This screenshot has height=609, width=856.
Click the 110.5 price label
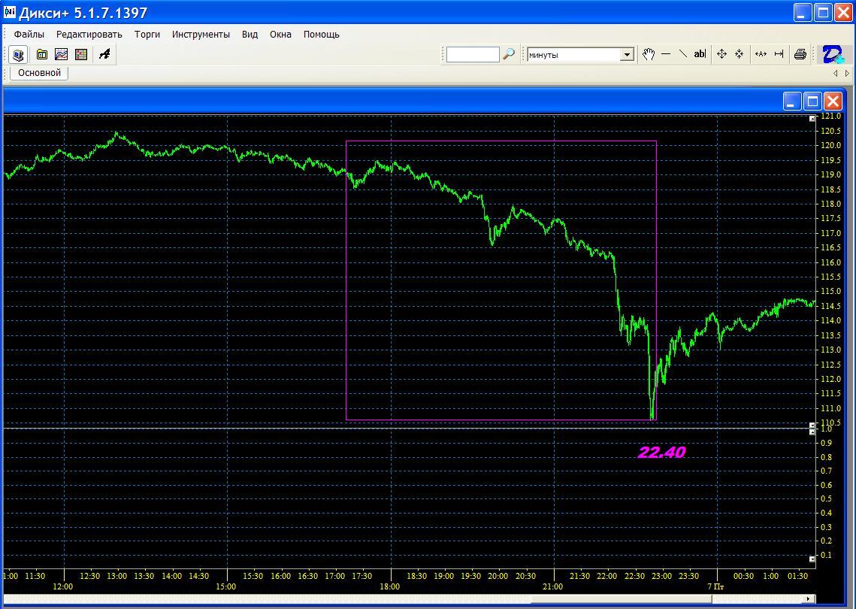click(831, 423)
